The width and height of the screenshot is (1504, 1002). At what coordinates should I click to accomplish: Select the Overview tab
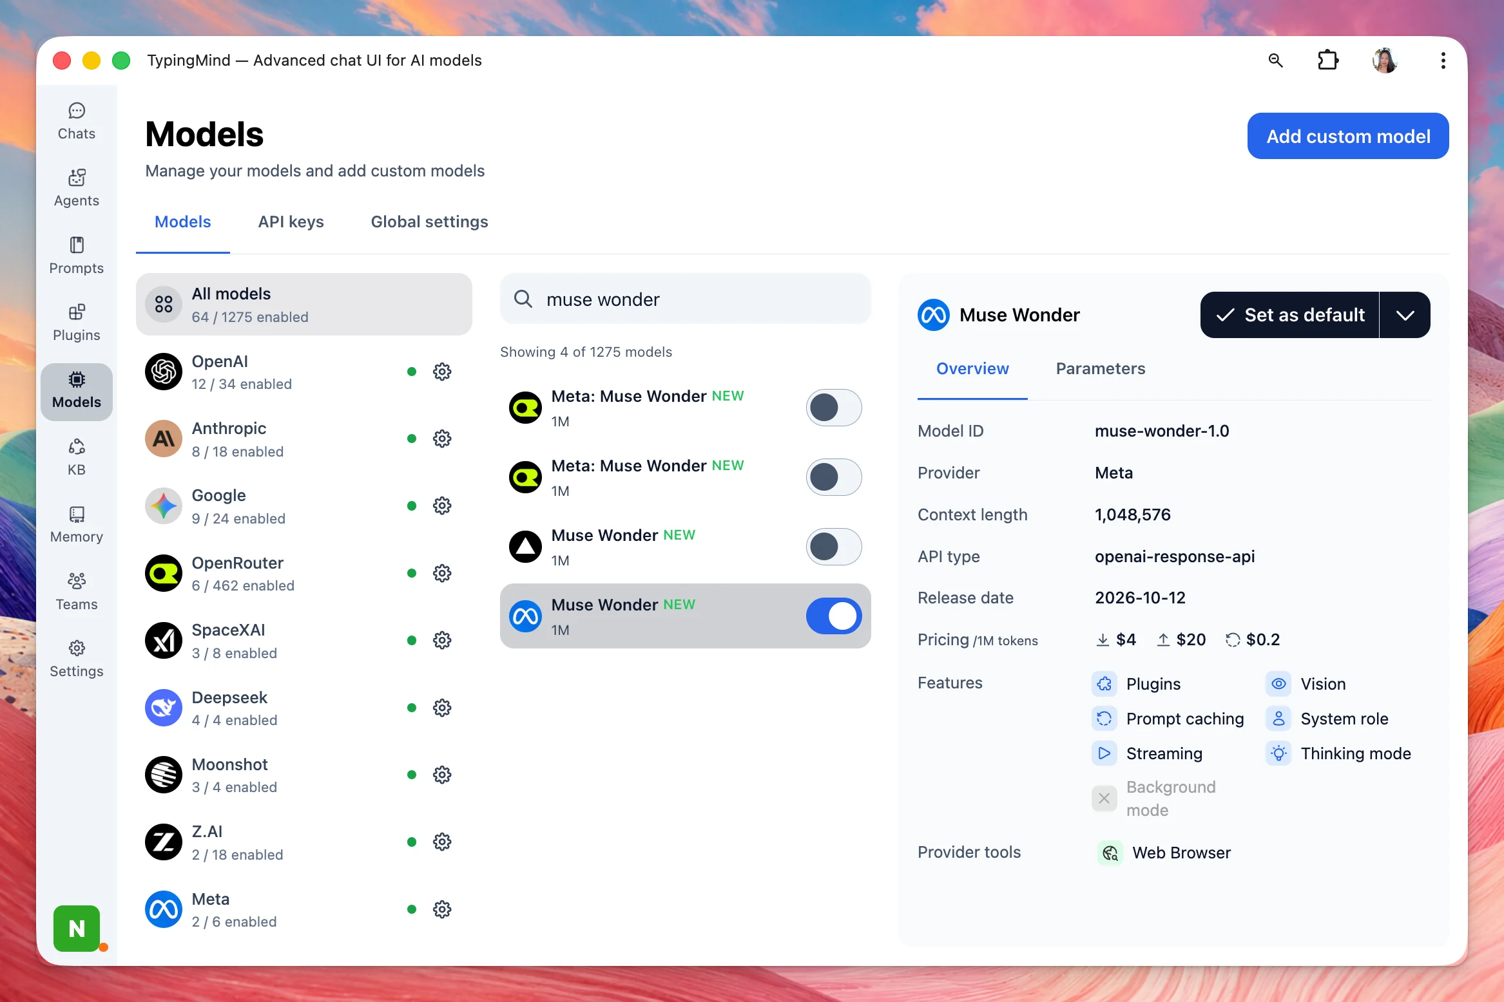[972, 369]
